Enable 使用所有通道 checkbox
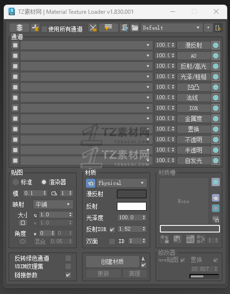 coord(44,29)
